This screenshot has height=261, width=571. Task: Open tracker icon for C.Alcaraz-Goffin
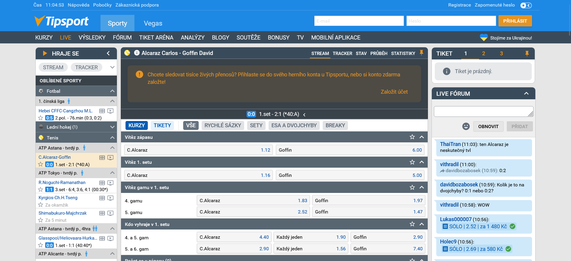(102, 158)
